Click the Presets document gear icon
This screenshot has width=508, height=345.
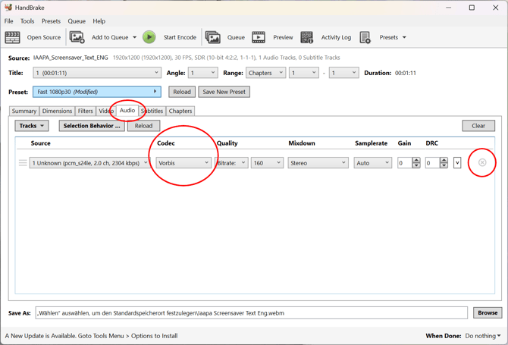[365, 38]
